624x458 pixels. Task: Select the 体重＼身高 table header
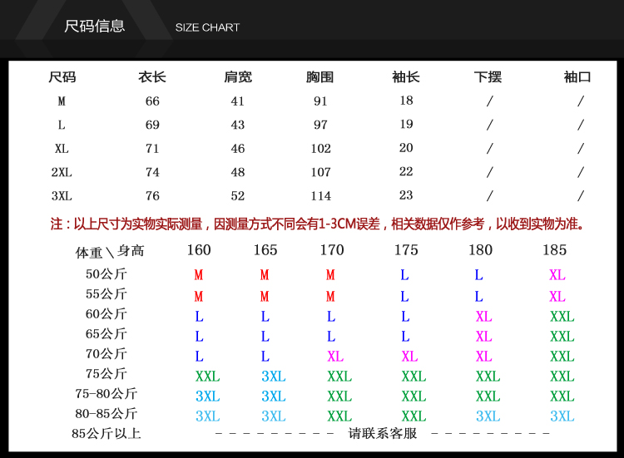point(110,251)
